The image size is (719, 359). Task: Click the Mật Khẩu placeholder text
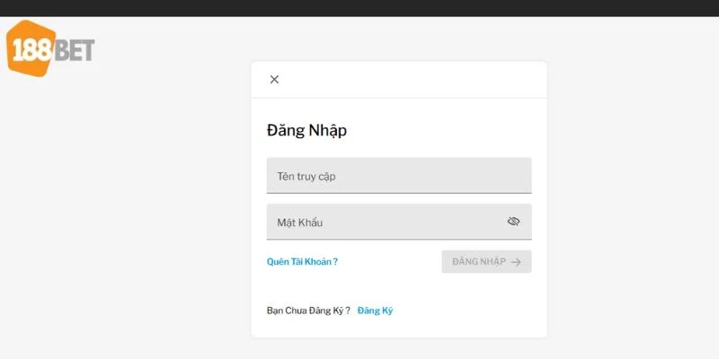(299, 223)
